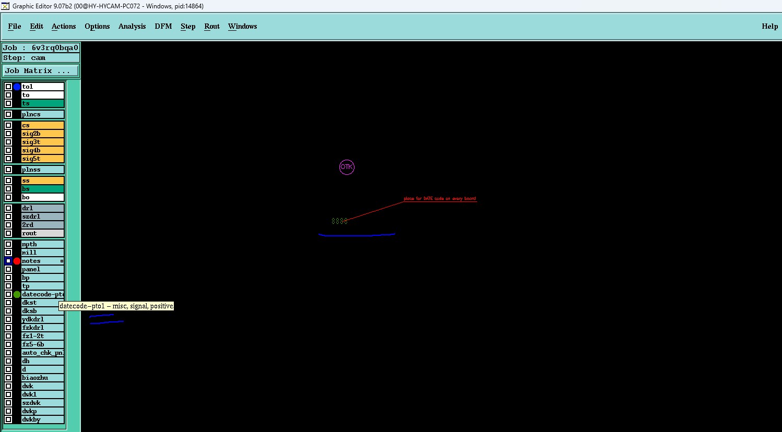This screenshot has width=782, height=432.
Task: Select the 2rd layer name
Action: pyautogui.click(x=43, y=225)
